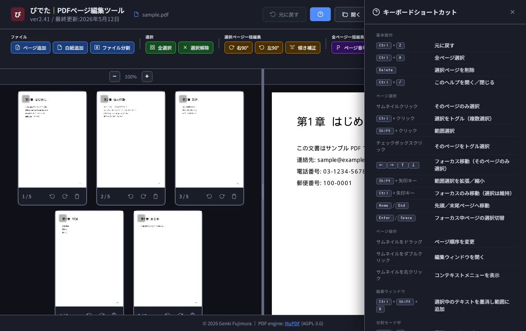Viewport: 526px width, 331px height.
Task: Toggle the checkbox on page 1 thumbnail
Action: coord(26,99)
